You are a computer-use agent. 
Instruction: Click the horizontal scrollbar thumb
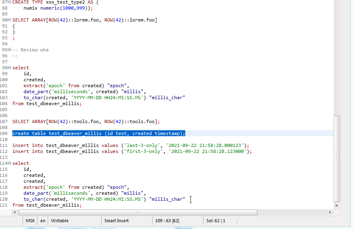point(138,212)
